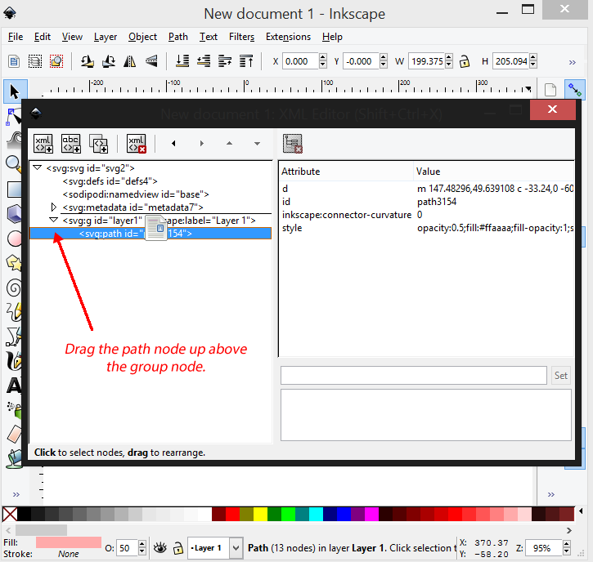Select the sodipodi:namedview base node
This screenshot has width=593, height=562.
pos(136,194)
